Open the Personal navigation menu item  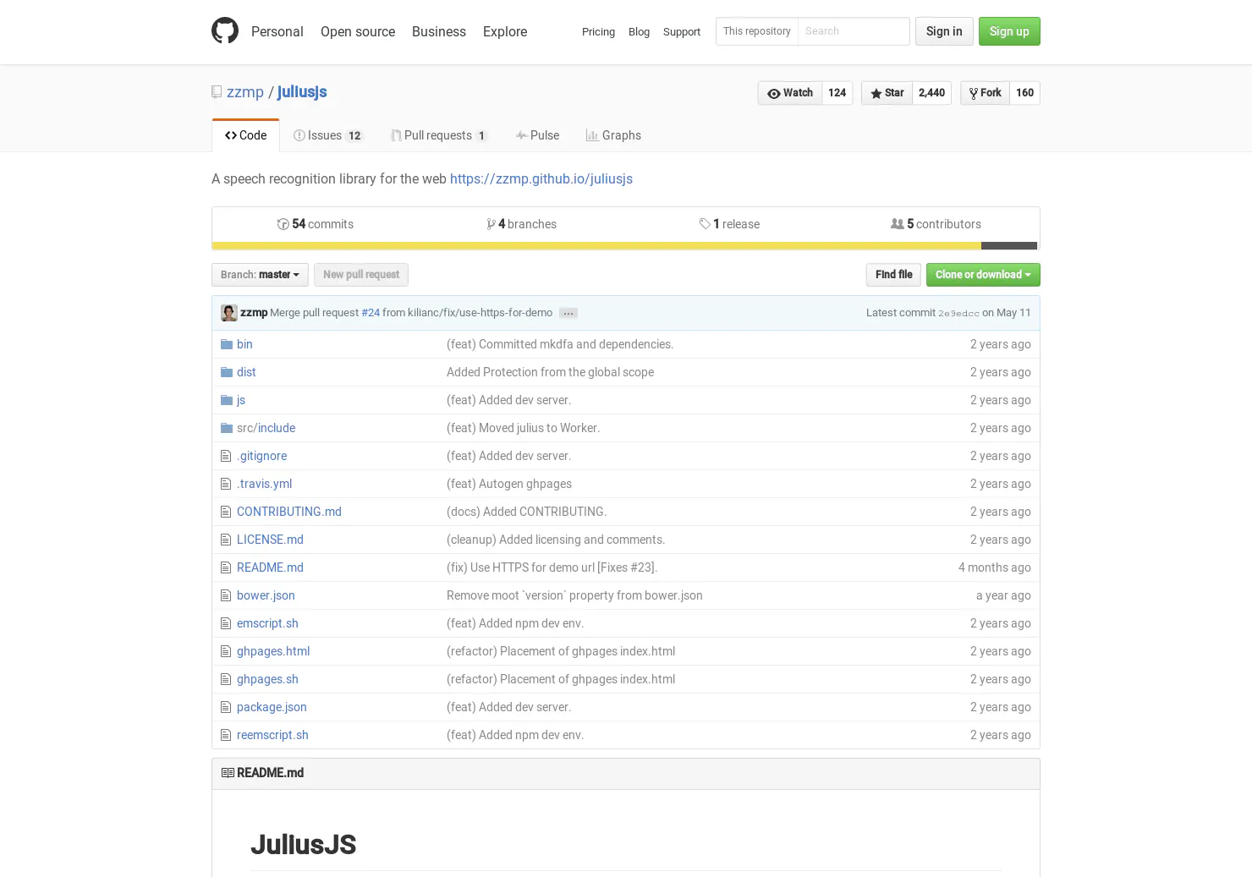(x=277, y=31)
